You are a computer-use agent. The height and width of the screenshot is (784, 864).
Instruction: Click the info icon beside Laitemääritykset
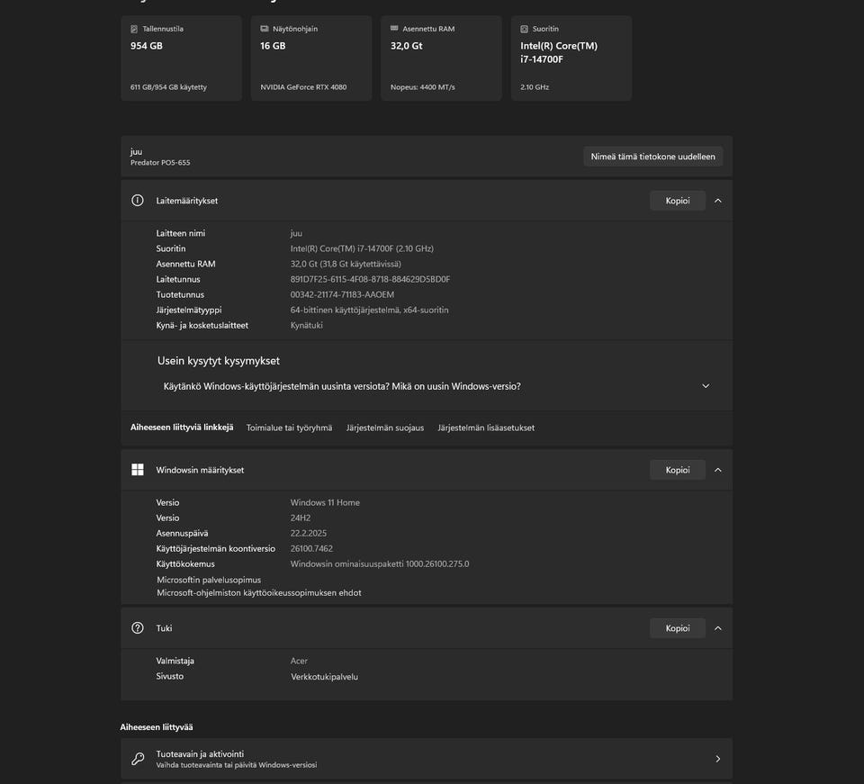pyautogui.click(x=138, y=201)
